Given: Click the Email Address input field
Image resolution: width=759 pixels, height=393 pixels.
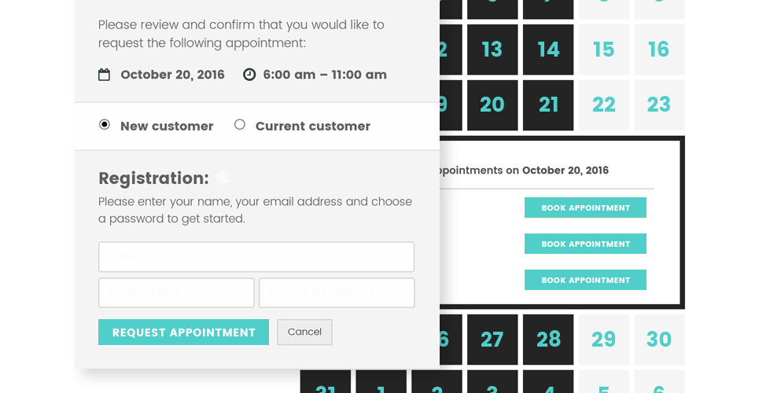Looking at the screenshot, I should pyautogui.click(x=176, y=292).
